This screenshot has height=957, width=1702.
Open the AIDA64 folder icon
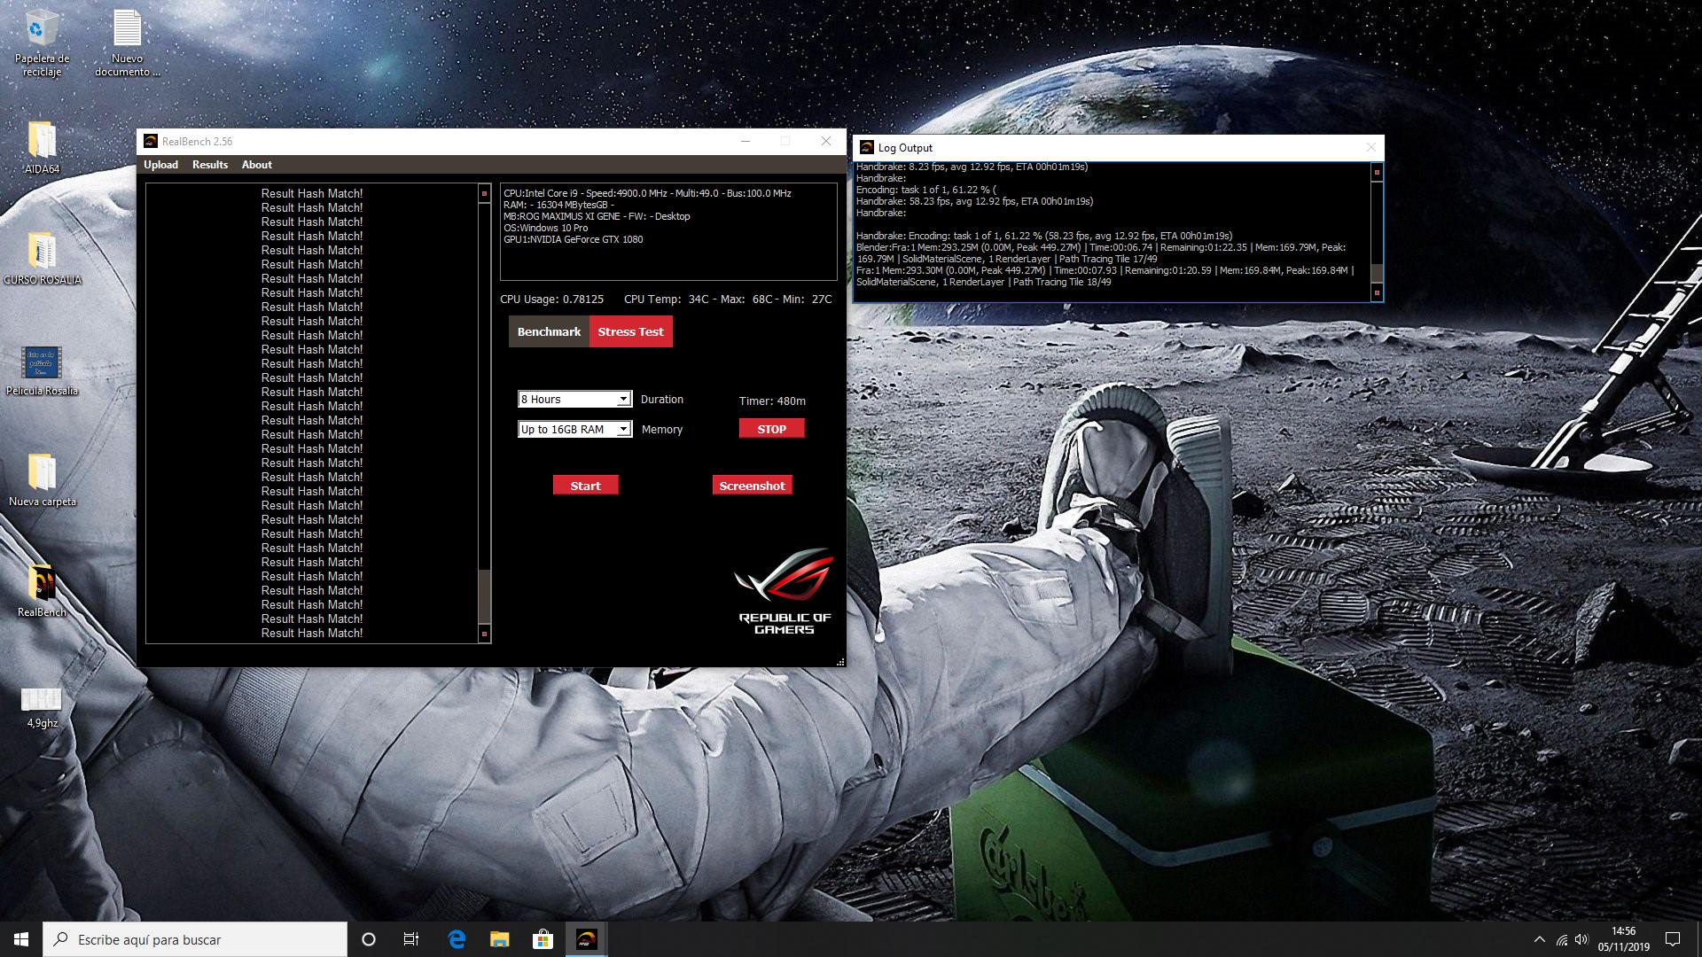point(42,142)
